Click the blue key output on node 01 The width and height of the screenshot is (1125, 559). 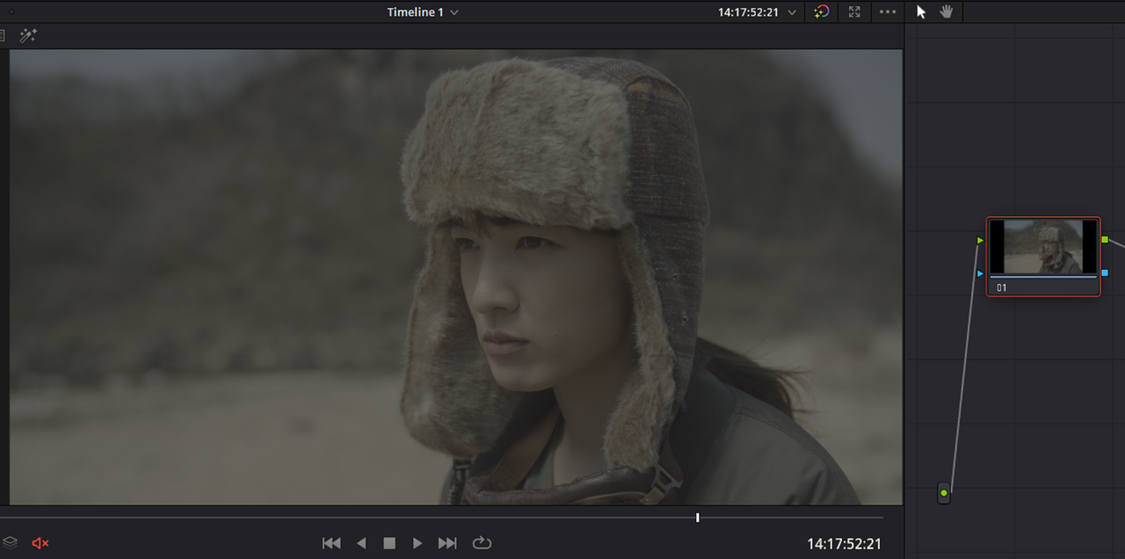click(1105, 273)
